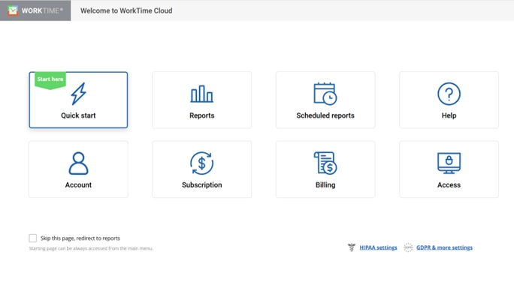Click the GDPR stars circle icon
The height and width of the screenshot is (297, 514).
408,247
